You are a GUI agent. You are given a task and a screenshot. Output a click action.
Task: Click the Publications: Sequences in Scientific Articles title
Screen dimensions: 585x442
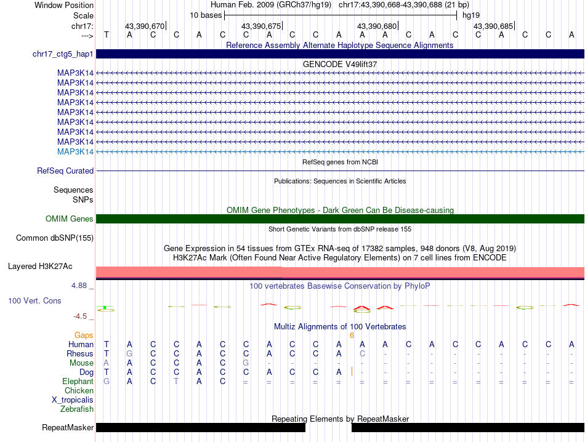tap(340, 181)
